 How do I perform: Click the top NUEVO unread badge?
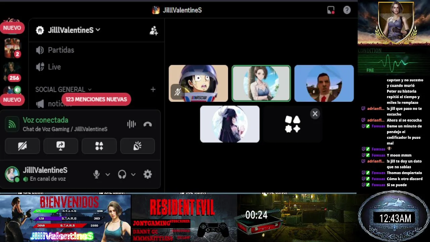pos(12,28)
